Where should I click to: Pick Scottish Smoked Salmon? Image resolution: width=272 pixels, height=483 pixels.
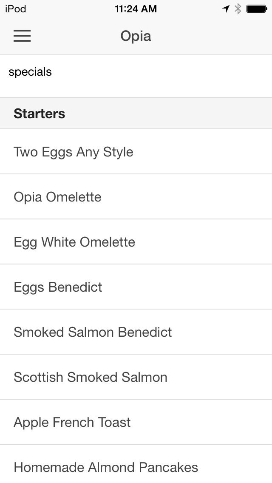[136, 377]
